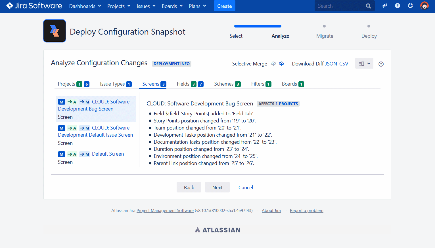Click the Next button
The height and width of the screenshot is (248, 435).
point(217,187)
